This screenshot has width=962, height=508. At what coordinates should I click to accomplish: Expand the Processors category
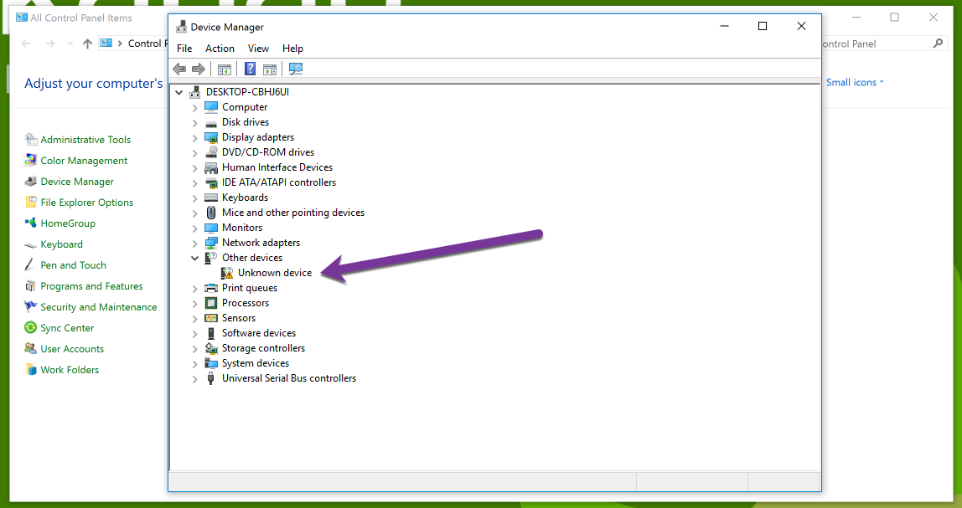tap(194, 303)
